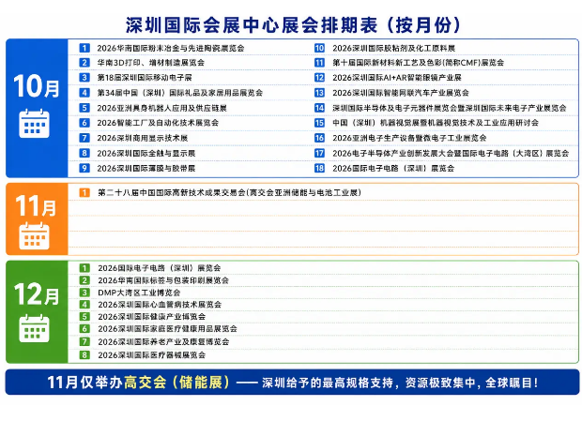
Task: Click 深圳给予的最高规格支持 in bottom banner
Action: pyautogui.click(x=328, y=383)
